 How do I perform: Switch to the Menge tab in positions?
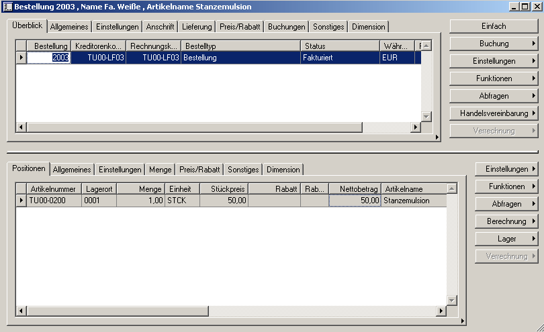coord(160,170)
